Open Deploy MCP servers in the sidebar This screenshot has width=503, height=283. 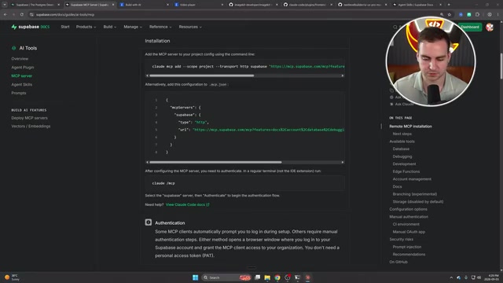tap(29, 118)
